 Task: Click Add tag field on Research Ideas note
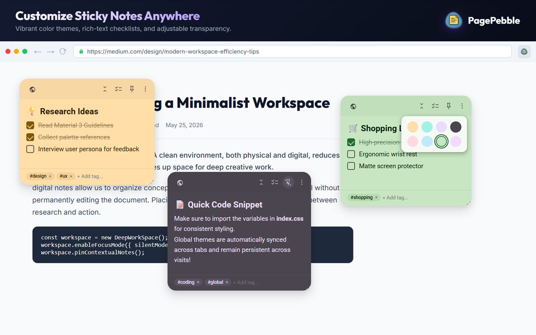point(90,176)
